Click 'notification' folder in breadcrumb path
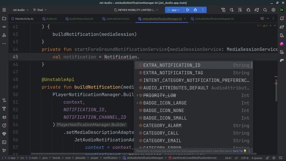Image resolution: width=286 pixels, height=161 pixels. (x=110, y=158)
